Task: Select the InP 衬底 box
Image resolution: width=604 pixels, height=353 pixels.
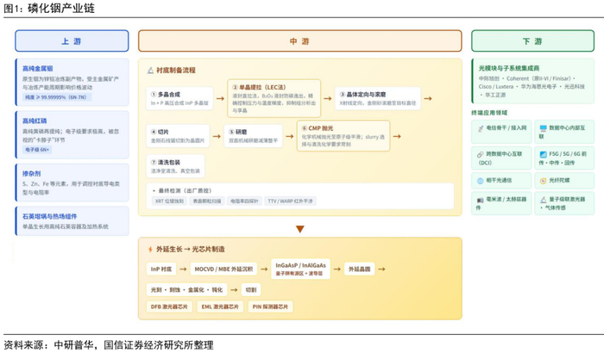Action: point(161,269)
